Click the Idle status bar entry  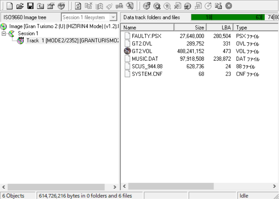[244, 196]
